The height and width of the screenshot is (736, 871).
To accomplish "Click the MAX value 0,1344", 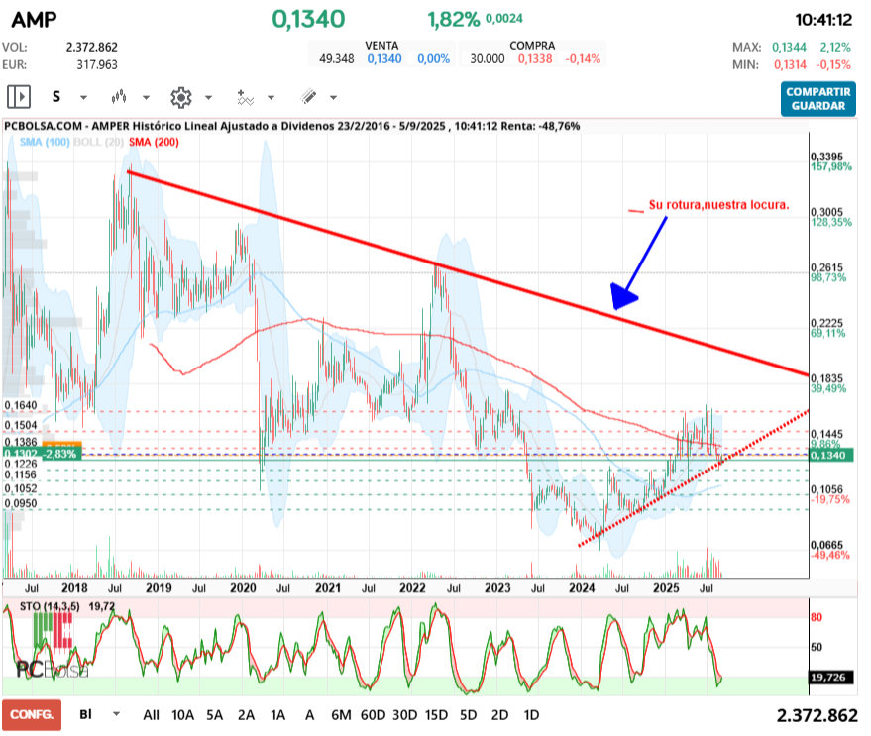I will [x=789, y=48].
